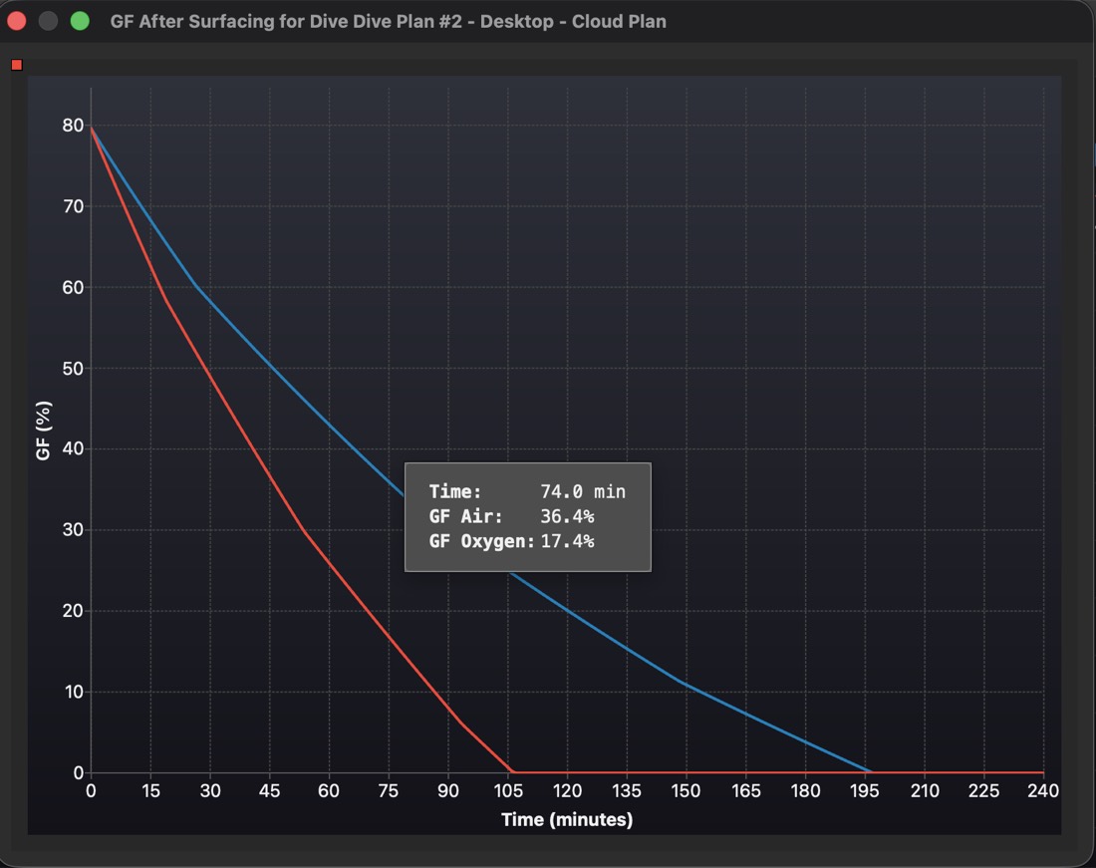Maximize the window with green button
Viewport: 1096px width, 868px height.
click(x=81, y=21)
